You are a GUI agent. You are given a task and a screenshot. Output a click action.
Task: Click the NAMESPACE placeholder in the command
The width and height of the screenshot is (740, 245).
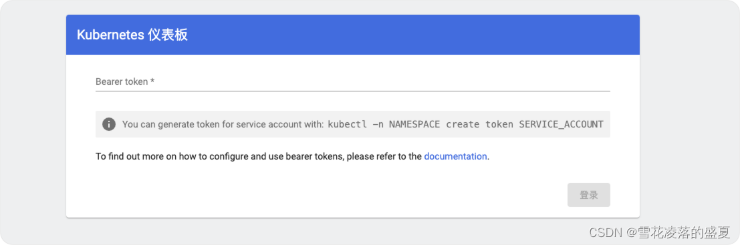point(414,124)
